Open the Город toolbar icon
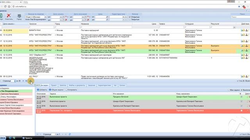 pos(19,16)
